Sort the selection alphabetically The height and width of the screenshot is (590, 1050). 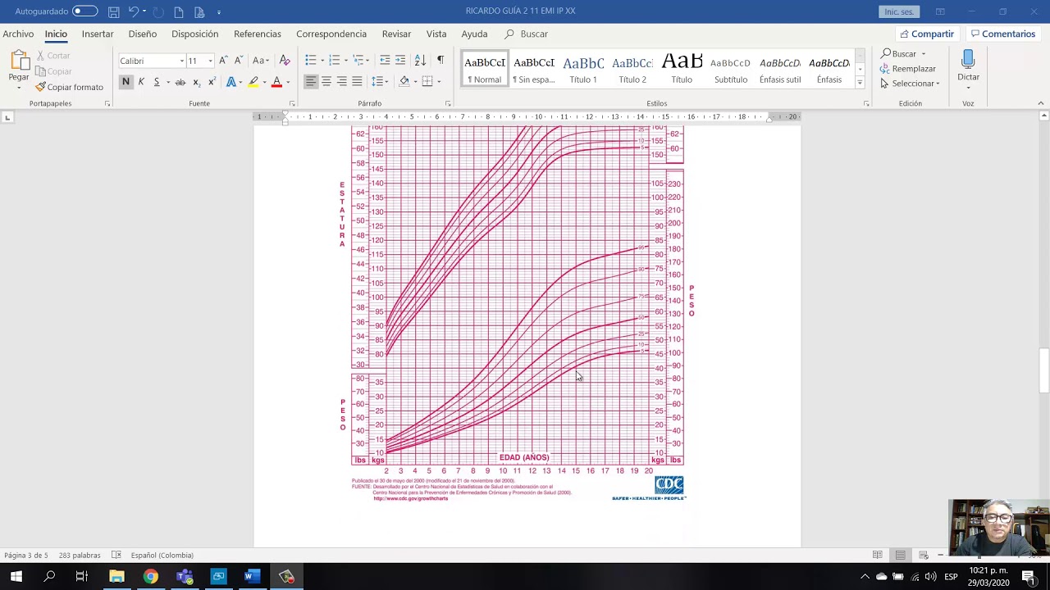pyautogui.click(x=420, y=61)
